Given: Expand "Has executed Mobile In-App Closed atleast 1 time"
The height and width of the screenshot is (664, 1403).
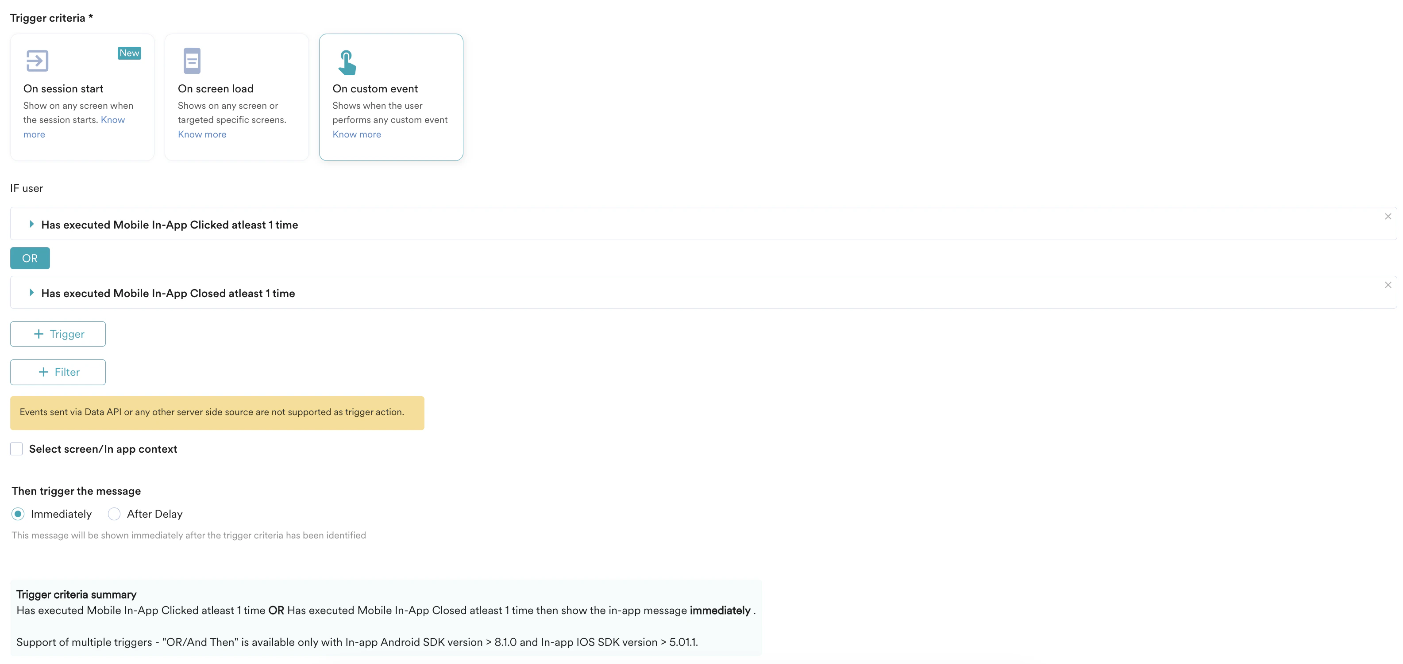Looking at the screenshot, I should [x=31, y=293].
